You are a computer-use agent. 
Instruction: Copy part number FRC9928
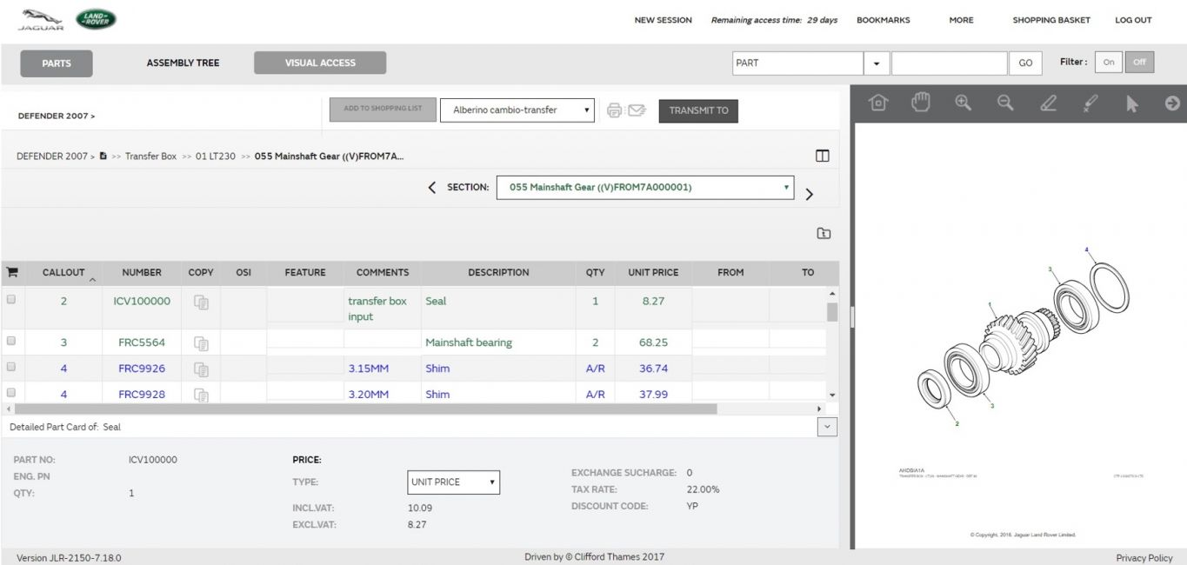point(201,395)
